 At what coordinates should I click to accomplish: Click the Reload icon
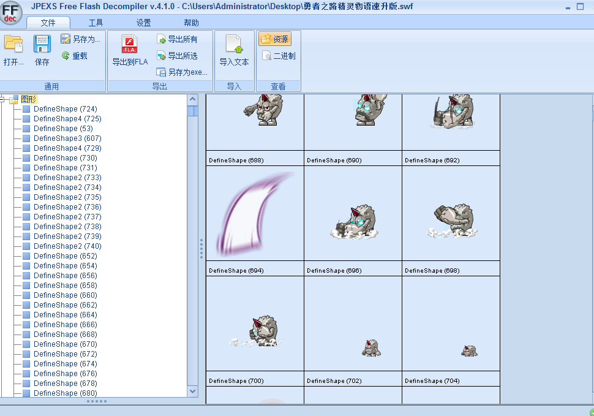66,56
